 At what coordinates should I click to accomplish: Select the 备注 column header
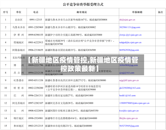160,12
